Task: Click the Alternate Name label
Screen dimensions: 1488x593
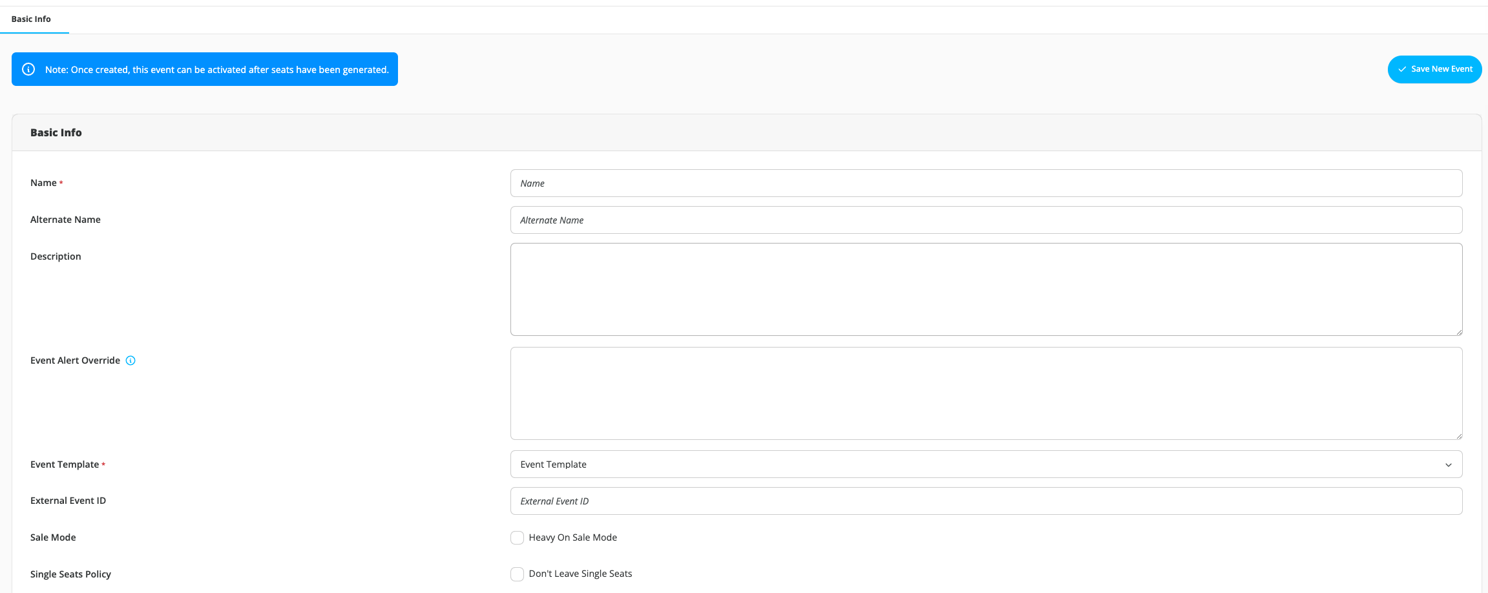Action: pos(65,220)
